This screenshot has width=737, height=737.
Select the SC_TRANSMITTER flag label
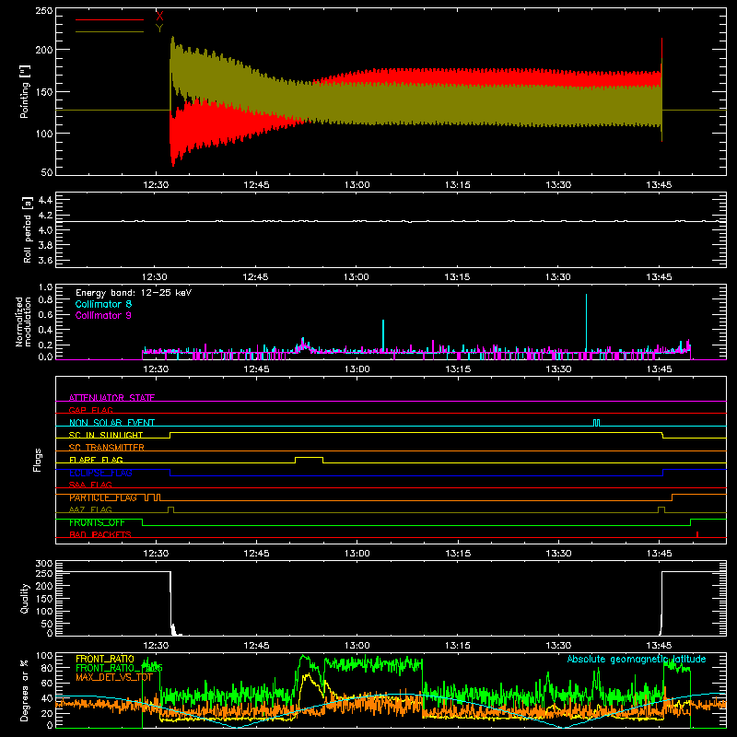point(107,448)
